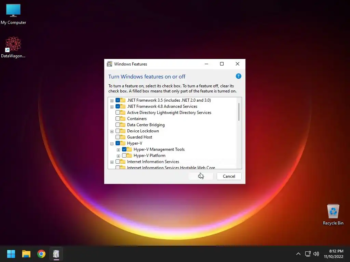Open the Windows Start menu
The image size is (350, 262).
(11, 254)
